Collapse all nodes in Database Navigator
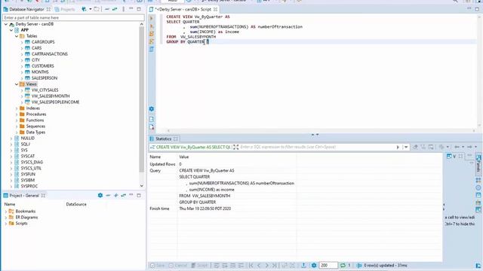 (107, 9)
